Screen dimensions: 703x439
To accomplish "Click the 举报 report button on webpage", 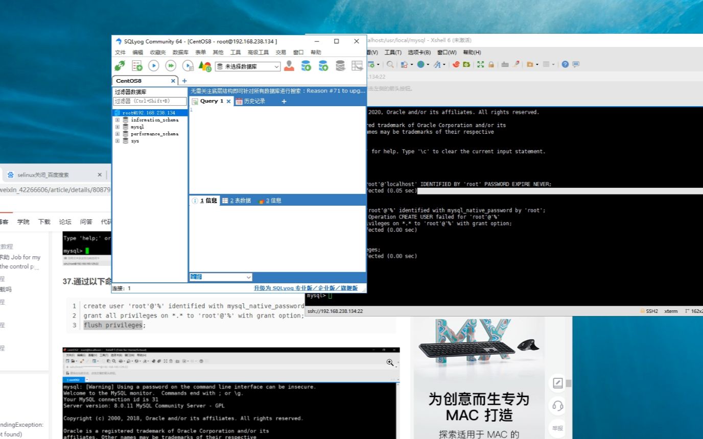I will tap(558, 428).
